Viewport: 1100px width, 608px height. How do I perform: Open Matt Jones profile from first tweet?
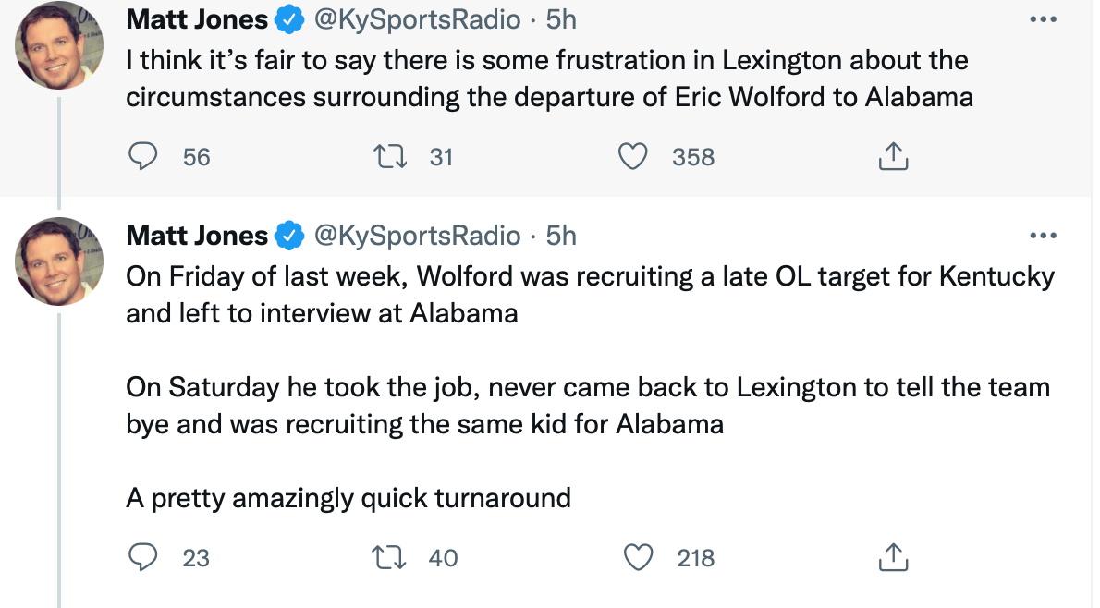point(197,19)
